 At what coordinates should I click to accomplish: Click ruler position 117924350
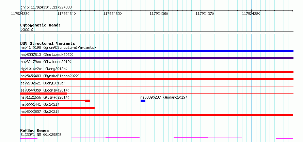pyautogui.click(x=113, y=14)
